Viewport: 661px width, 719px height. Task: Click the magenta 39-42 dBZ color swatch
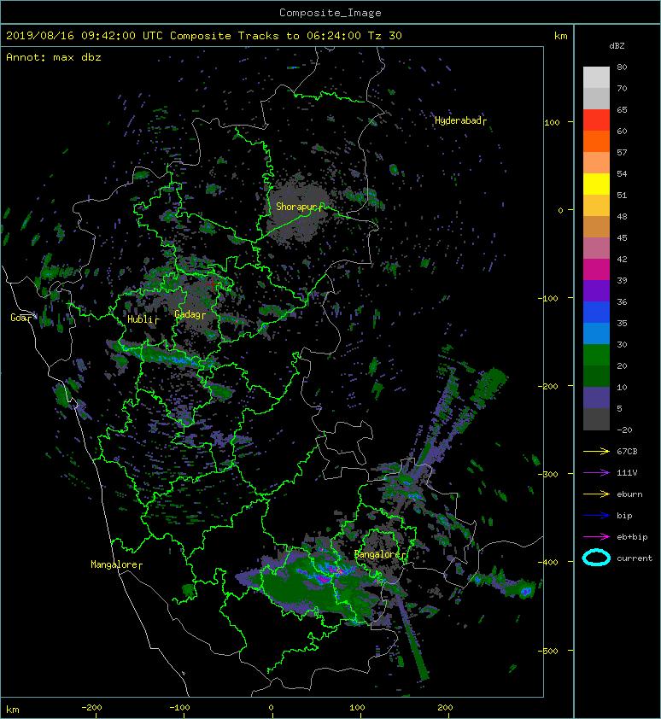pos(596,270)
